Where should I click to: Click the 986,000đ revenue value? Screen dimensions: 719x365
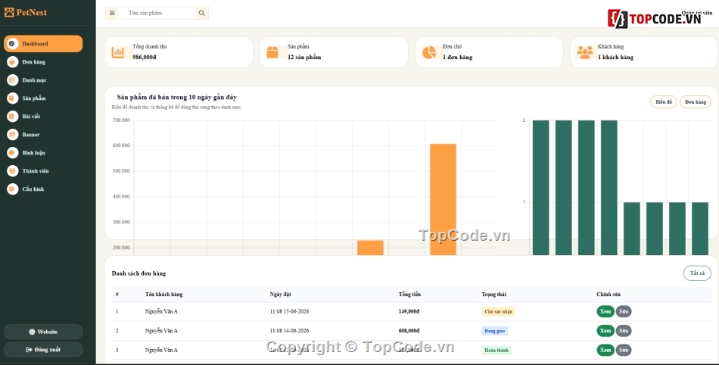[145, 58]
